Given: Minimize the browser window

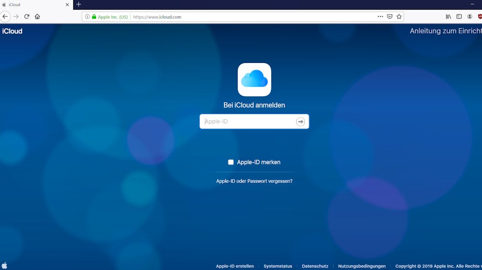Looking at the screenshot, I should (472, 4).
